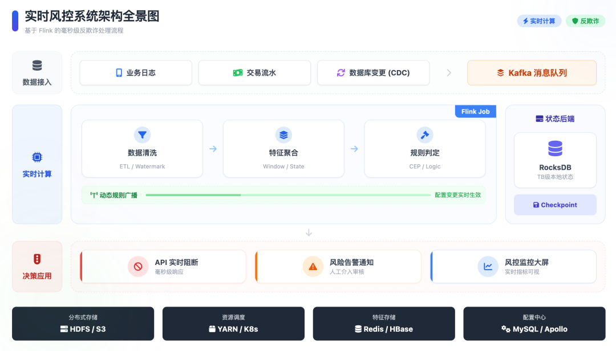Click the downward arrow below Flink Job panel
616x351 pixels.
tap(309, 232)
